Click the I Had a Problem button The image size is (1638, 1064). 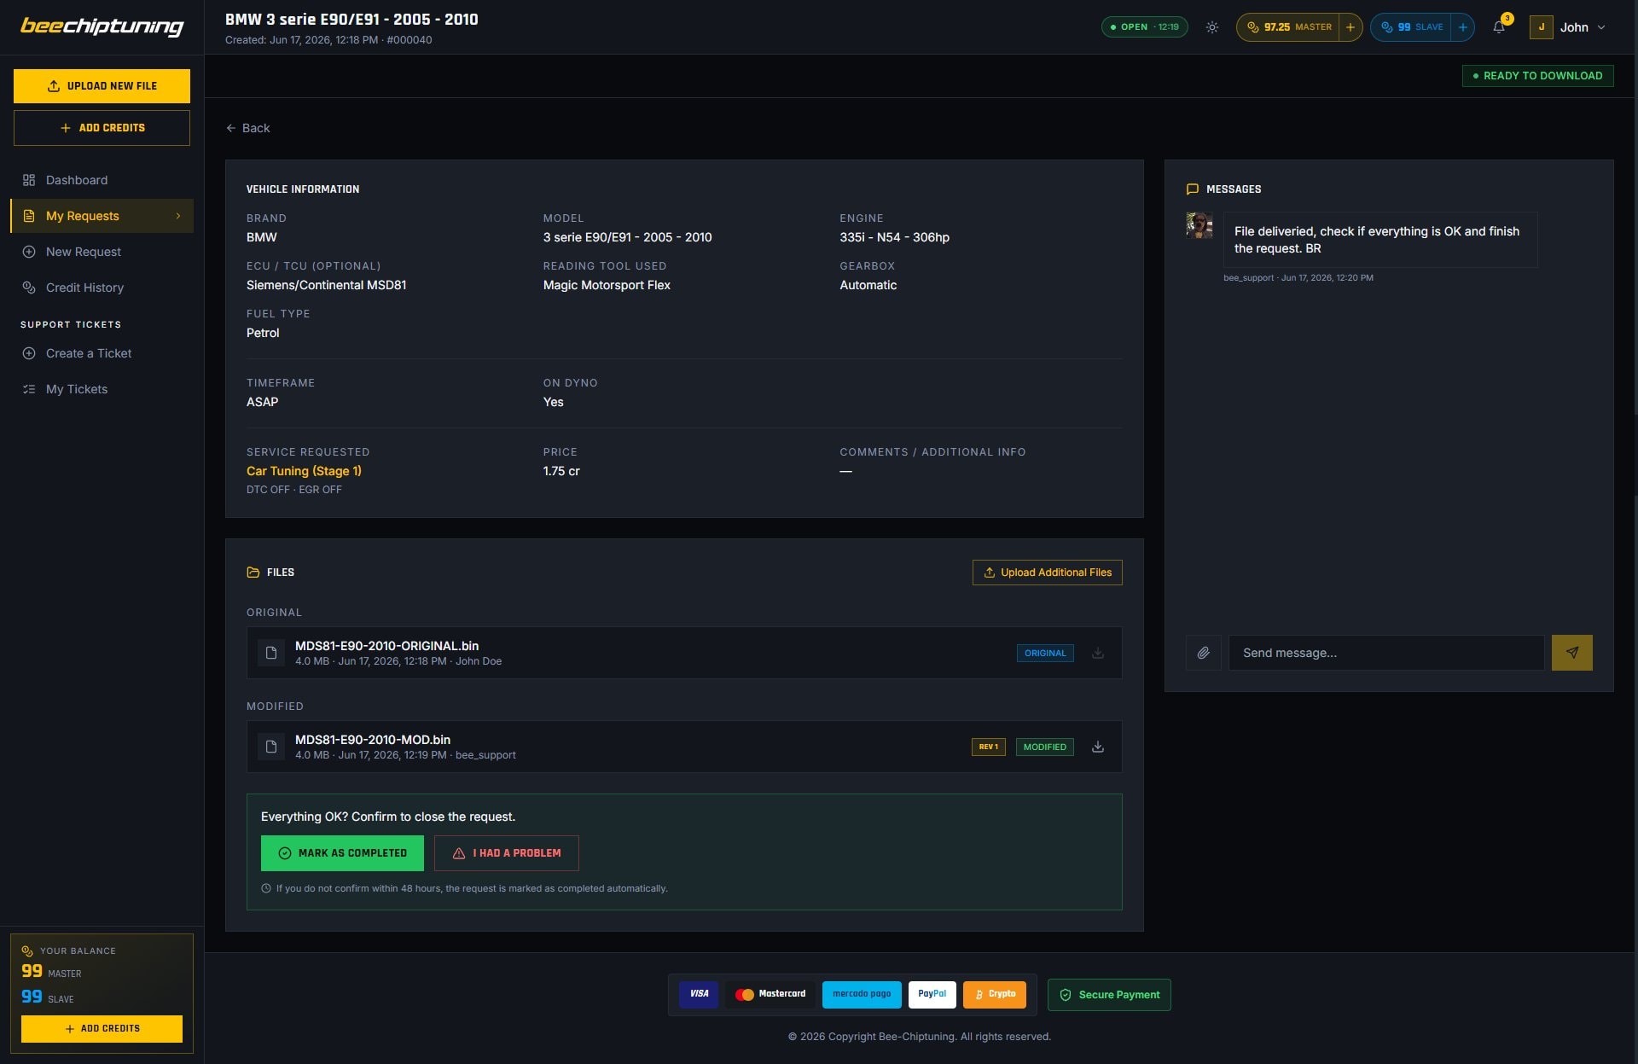(507, 853)
